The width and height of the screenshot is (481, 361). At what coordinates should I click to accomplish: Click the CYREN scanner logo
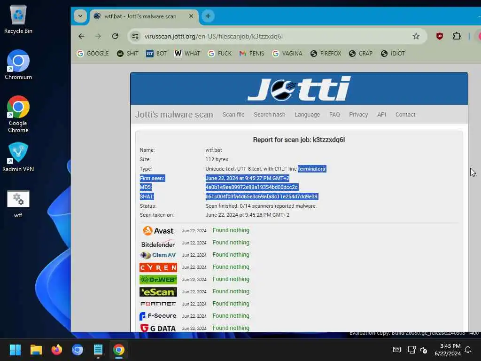pyautogui.click(x=158, y=267)
